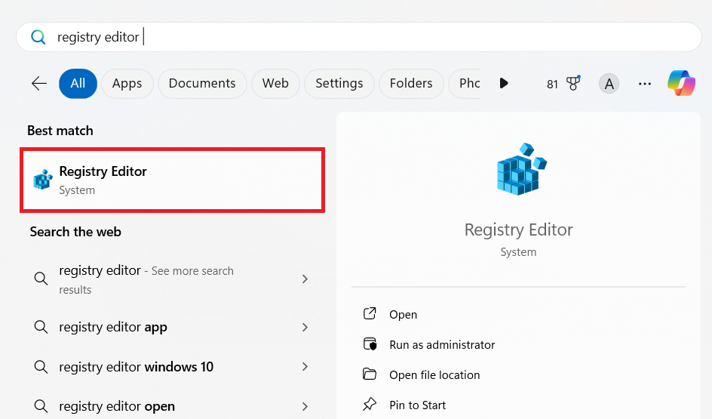Show more filters with the play arrow
The width and height of the screenshot is (712, 419).
coord(503,84)
